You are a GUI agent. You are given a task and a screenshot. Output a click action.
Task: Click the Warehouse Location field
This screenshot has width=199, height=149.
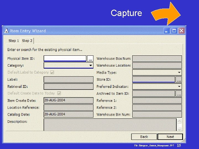click(157, 65)
